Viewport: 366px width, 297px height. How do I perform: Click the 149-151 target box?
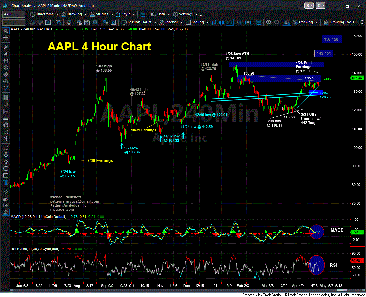pos(324,53)
